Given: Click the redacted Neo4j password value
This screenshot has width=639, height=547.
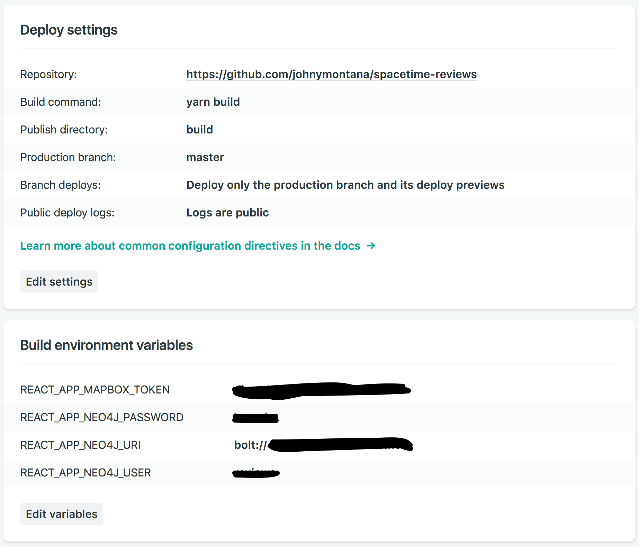Looking at the screenshot, I should tap(255, 418).
